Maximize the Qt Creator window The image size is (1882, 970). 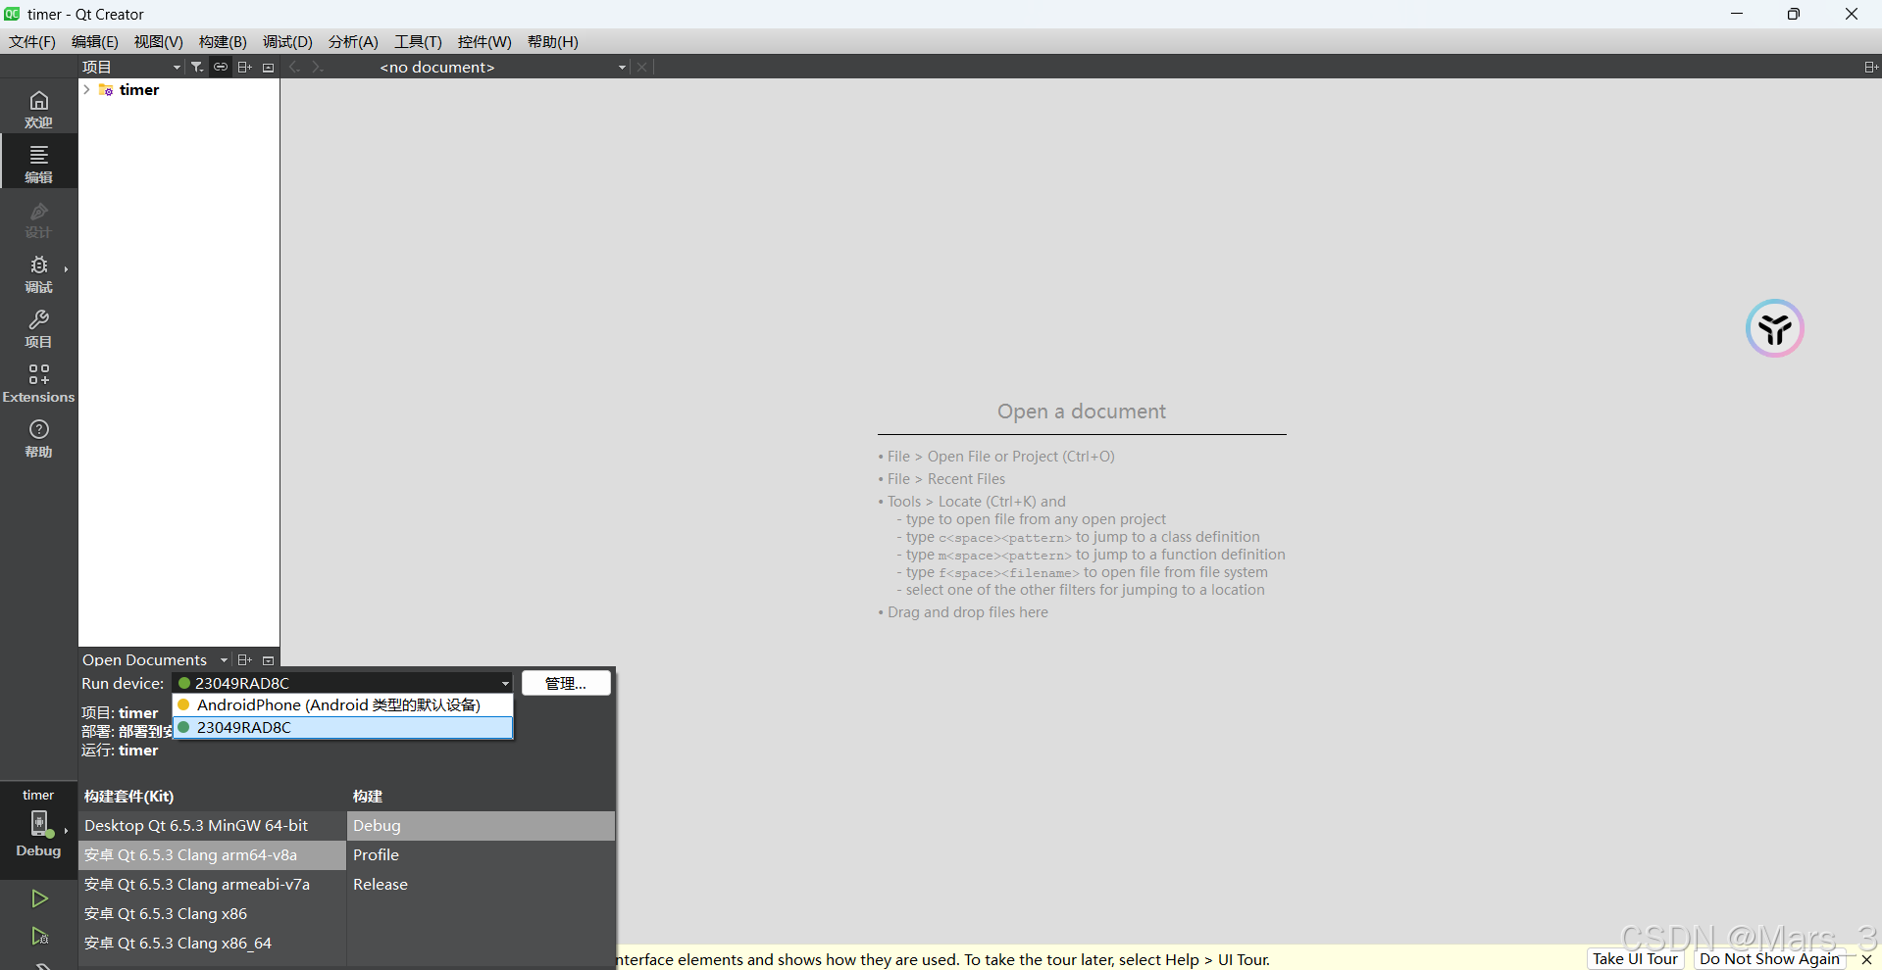coord(1794,14)
